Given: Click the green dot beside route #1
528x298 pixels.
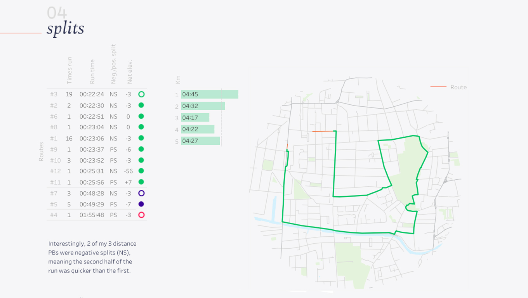Looking at the screenshot, I should point(141,138).
